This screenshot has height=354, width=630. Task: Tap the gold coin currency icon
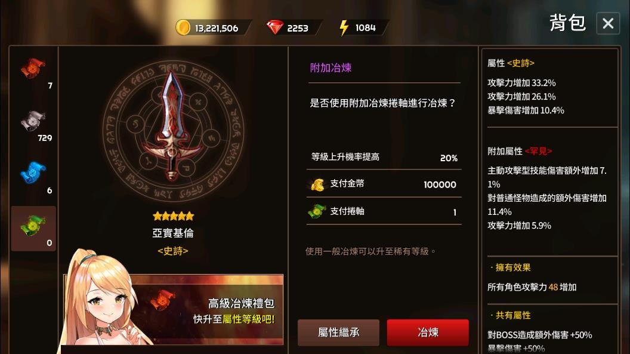click(183, 27)
